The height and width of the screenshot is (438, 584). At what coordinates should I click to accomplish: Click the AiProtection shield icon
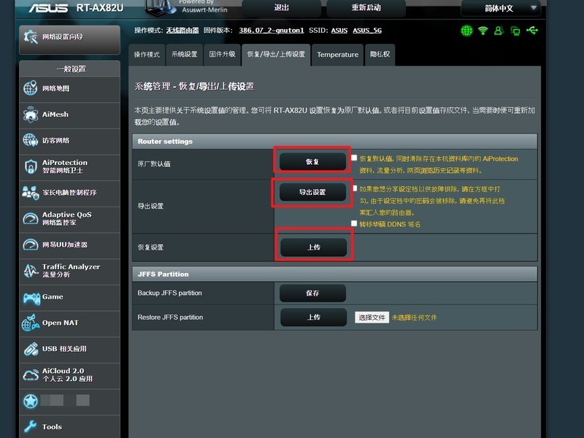pos(31,166)
